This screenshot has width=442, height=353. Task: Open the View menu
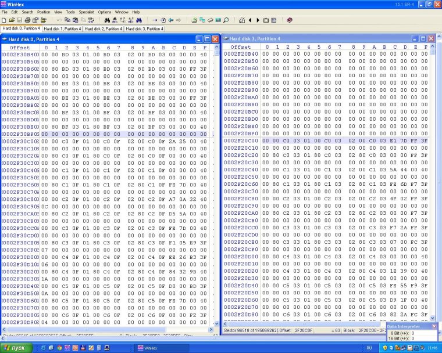coord(58,12)
